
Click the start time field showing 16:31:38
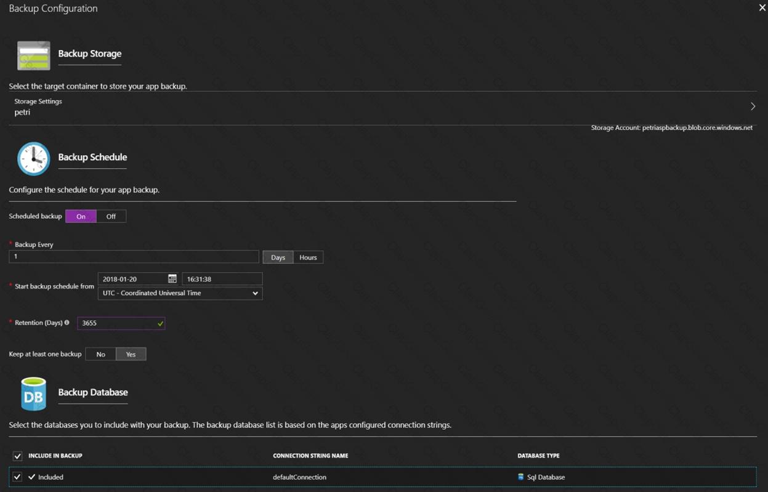[222, 279]
